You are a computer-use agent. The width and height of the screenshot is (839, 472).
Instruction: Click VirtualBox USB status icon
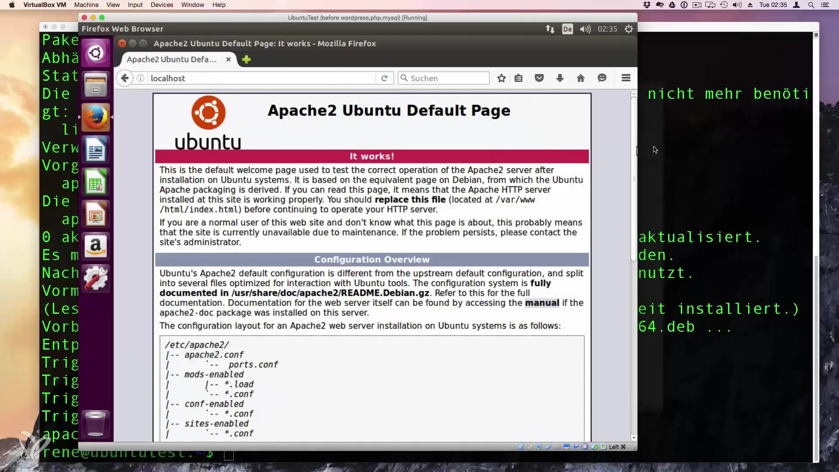tap(548, 447)
